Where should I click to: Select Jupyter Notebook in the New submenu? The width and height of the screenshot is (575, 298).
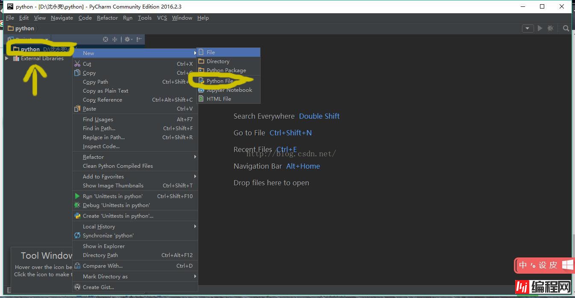click(x=229, y=90)
